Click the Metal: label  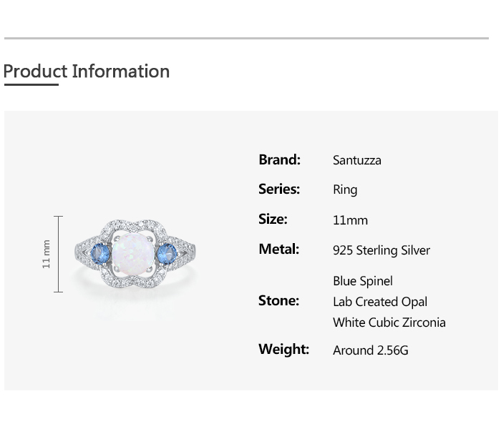click(x=278, y=250)
